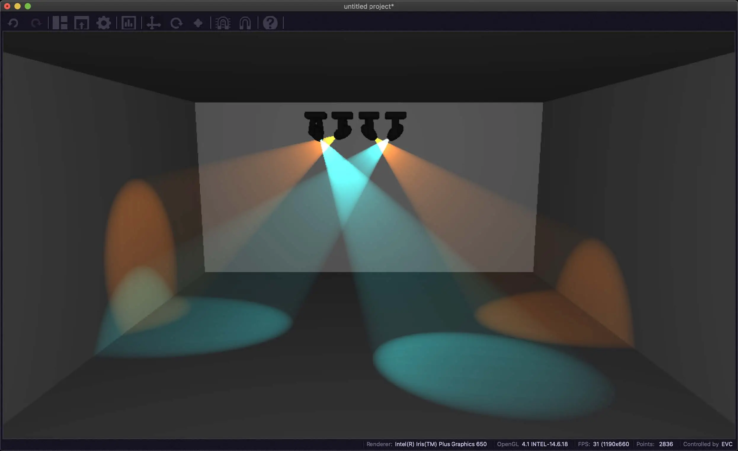738x451 pixels.
Task: Show the statistics chart panel
Action: 129,23
